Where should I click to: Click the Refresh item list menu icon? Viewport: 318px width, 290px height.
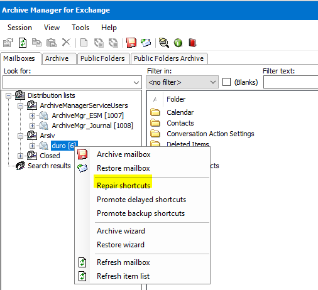click(x=82, y=276)
